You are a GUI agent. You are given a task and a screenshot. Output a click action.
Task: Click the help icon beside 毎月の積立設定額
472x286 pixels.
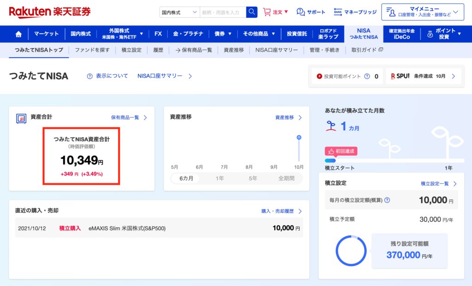coord(387,200)
